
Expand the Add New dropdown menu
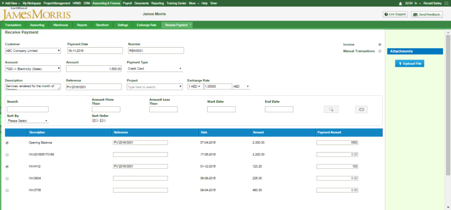11,3
